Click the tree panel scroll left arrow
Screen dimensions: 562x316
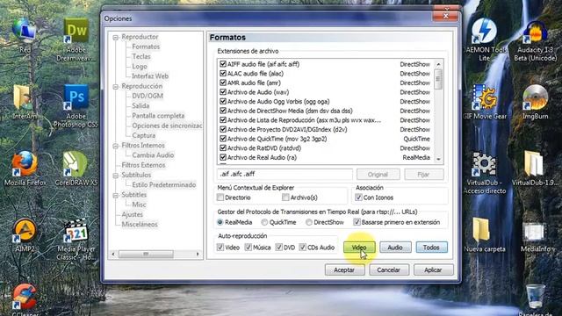(x=113, y=254)
